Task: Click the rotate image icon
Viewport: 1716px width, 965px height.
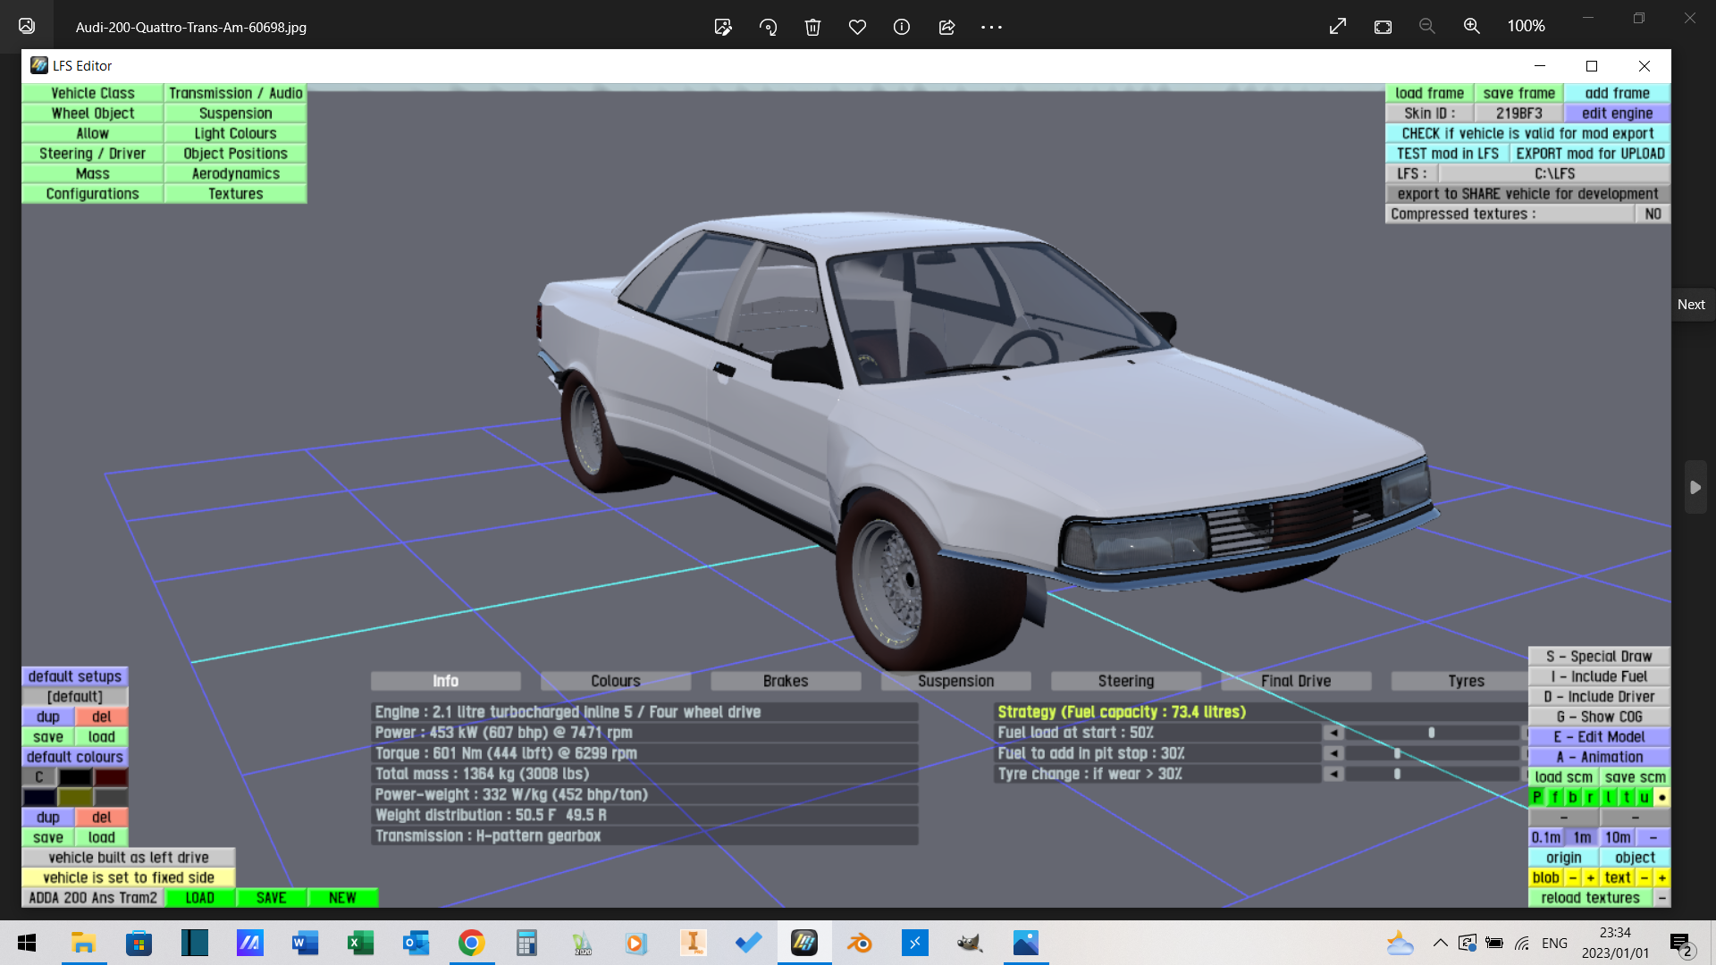Action: pyautogui.click(x=768, y=27)
